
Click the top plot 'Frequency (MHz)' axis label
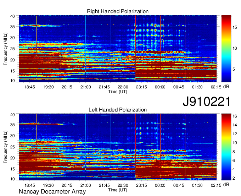point(5,49)
